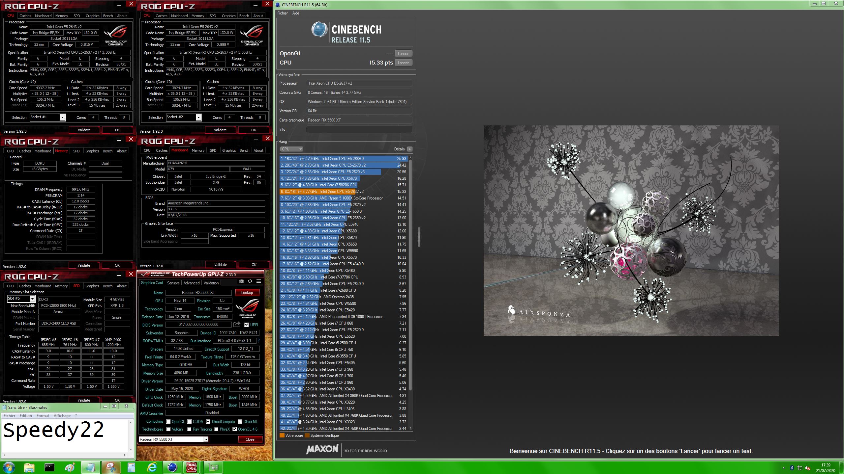
Task: Open the Fichier menu in Cinebench
Action: [283, 13]
